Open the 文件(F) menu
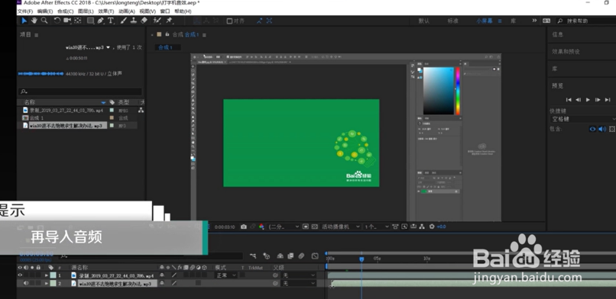The image size is (616, 299). click(25, 11)
